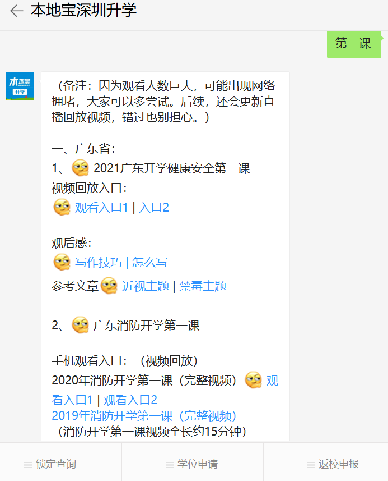
Task: Open the 禁毒主题 reference article
Action: click(x=203, y=286)
